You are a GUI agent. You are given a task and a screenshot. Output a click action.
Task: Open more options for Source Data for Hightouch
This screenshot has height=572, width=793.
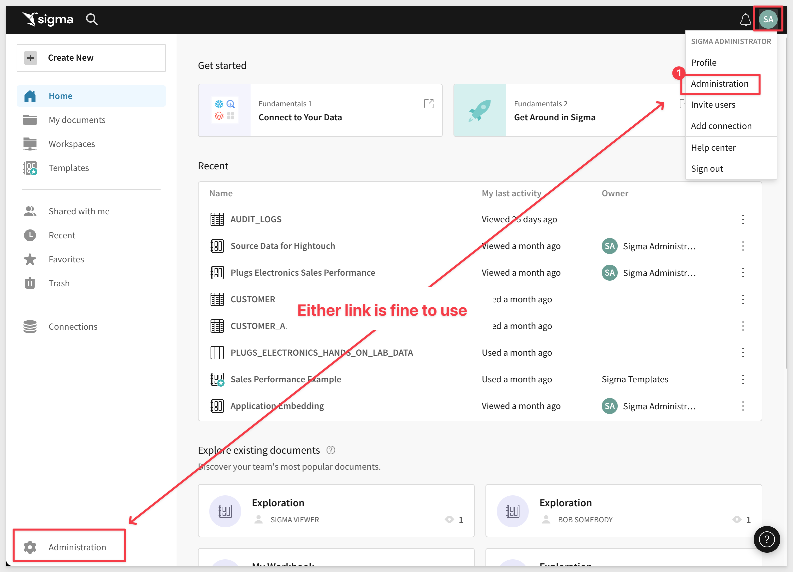743,246
